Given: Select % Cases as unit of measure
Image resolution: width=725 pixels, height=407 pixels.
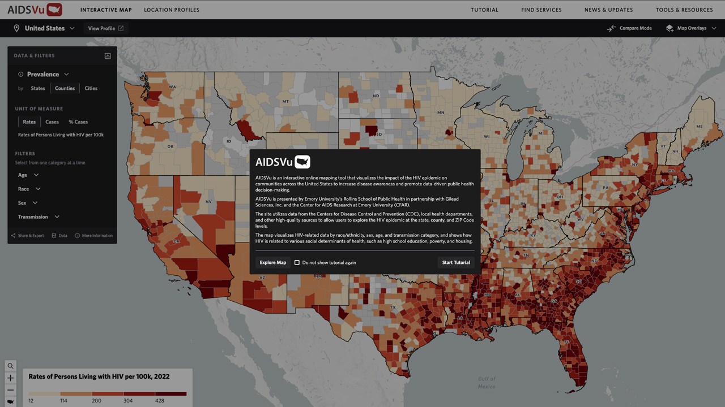Looking at the screenshot, I should pos(78,122).
